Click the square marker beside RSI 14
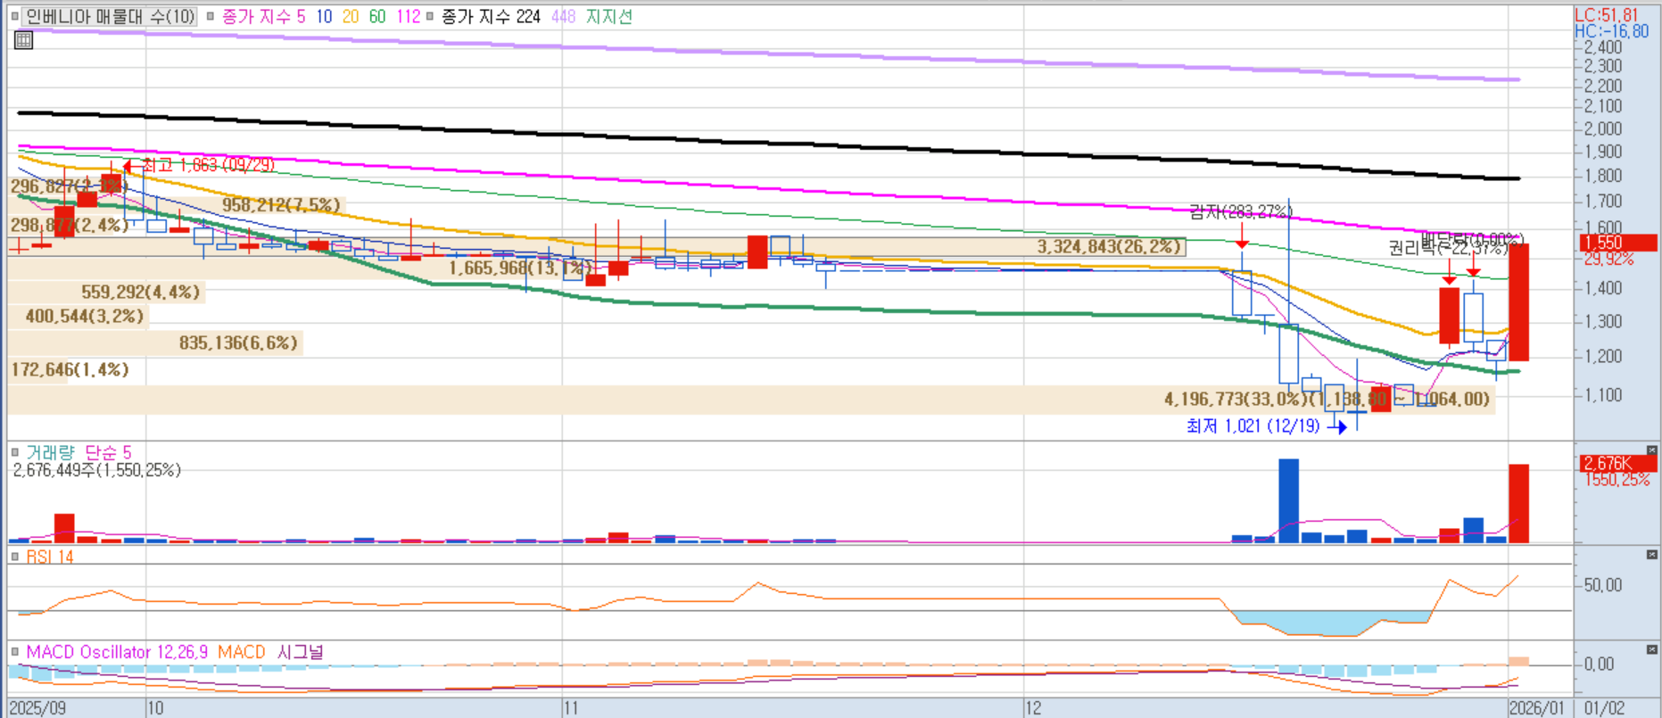1662x718 pixels. [x=15, y=557]
